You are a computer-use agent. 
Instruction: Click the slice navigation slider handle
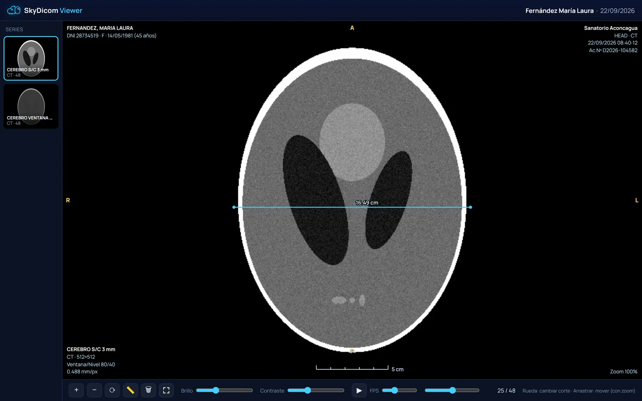click(452, 390)
